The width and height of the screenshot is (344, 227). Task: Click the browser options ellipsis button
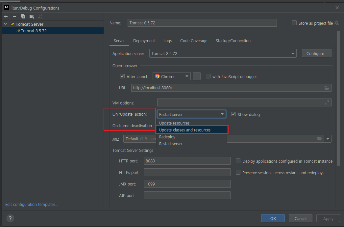point(197,76)
